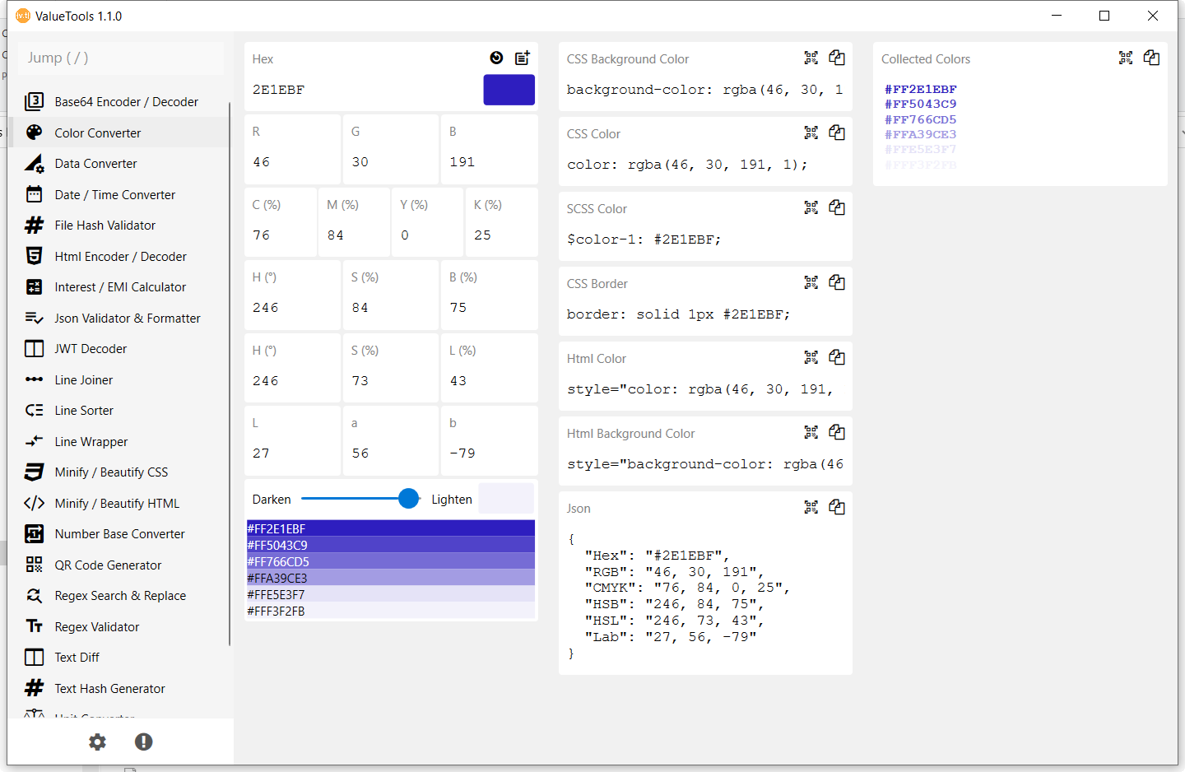Open Json Validator & Formatter icon

click(x=34, y=318)
